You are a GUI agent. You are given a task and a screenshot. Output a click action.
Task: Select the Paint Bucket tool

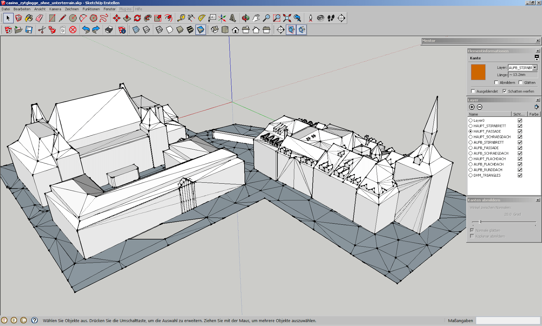[x=29, y=18]
